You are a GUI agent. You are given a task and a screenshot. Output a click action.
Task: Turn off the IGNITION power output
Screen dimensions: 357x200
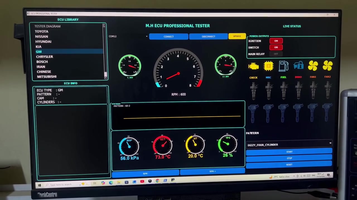(276, 41)
